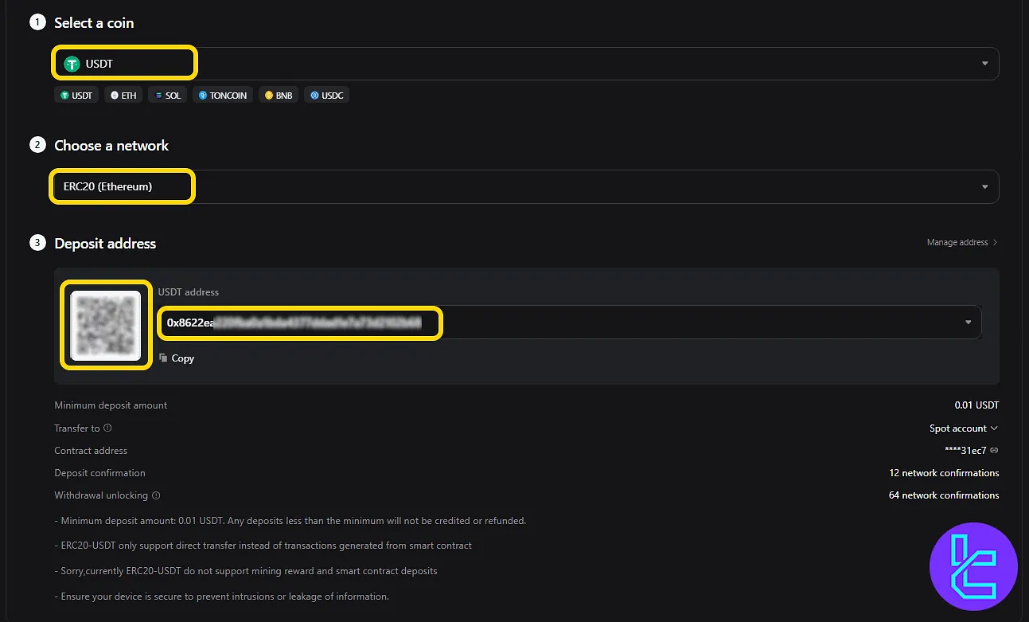Click the ****31ec7 contract address text
Viewport: 1029px width, 622px height.
[965, 451]
